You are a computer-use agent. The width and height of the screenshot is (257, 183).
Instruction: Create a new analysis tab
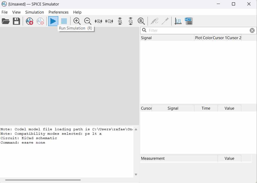tap(30, 21)
